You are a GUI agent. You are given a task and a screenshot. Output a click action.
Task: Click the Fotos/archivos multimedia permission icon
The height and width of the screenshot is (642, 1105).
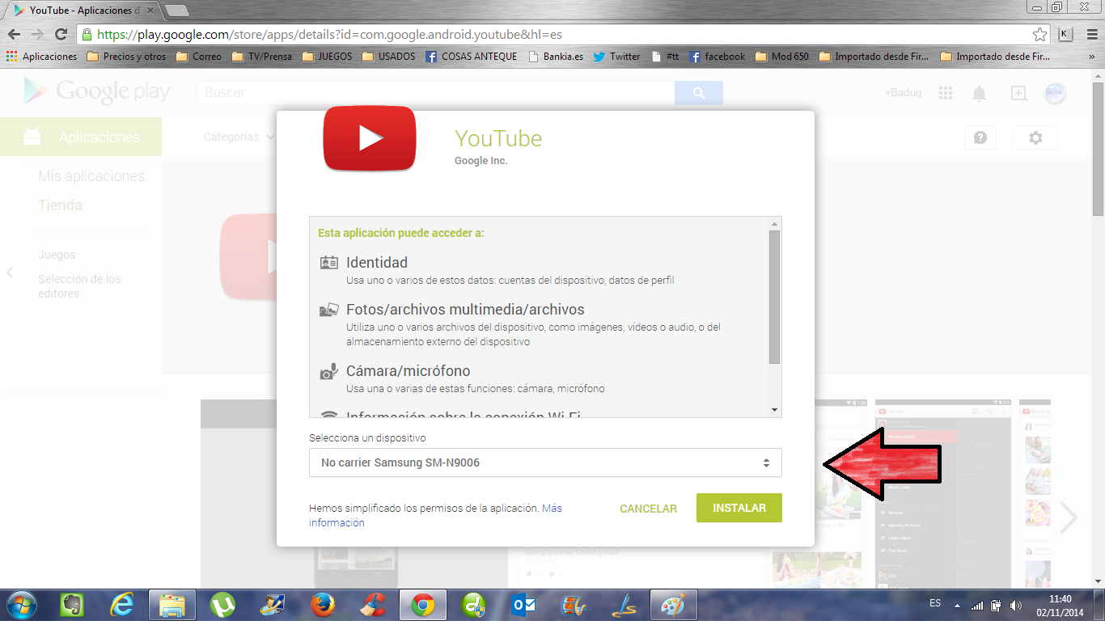(328, 310)
